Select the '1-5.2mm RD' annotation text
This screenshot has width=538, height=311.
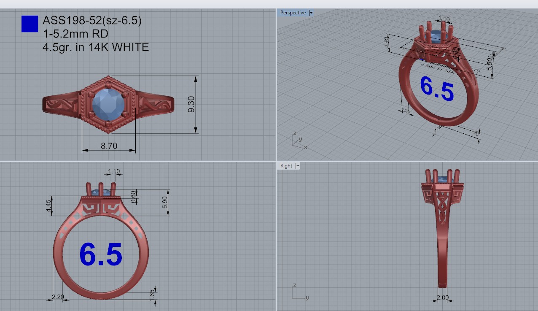point(75,34)
